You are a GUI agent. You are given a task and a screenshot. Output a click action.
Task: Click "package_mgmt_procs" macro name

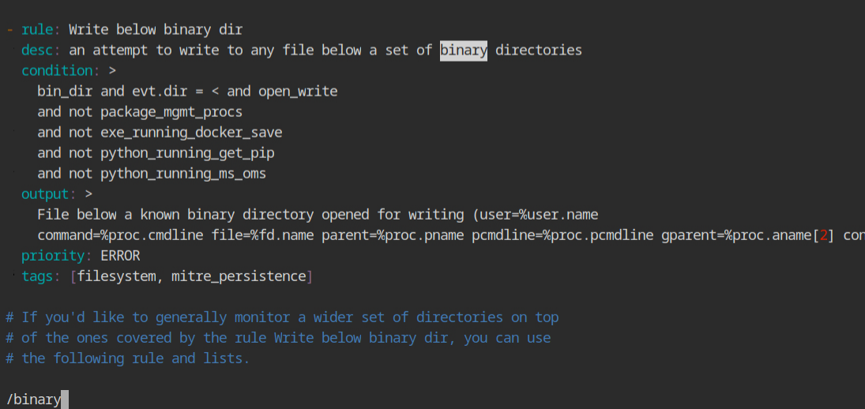point(171,112)
